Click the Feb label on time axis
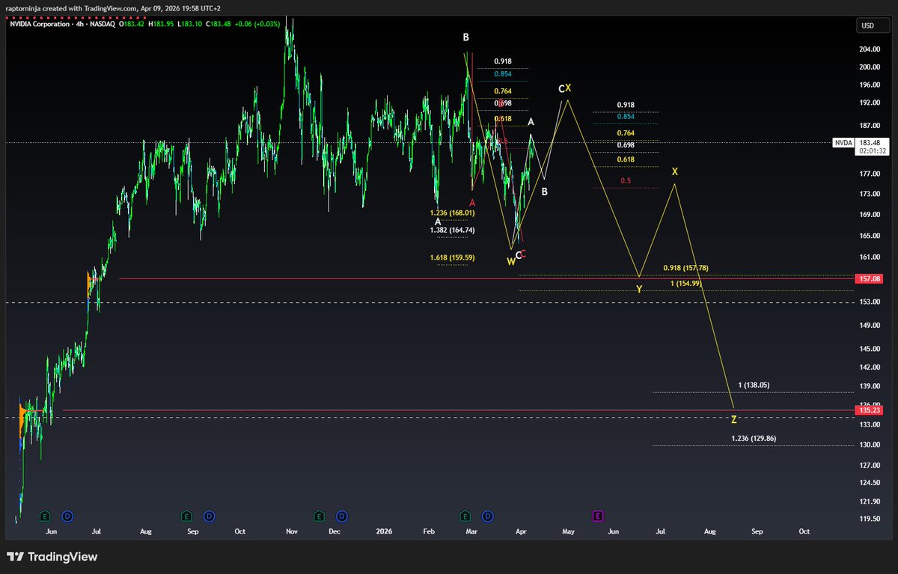The width and height of the screenshot is (898, 574). pyautogui.click(x=429, y=531)
